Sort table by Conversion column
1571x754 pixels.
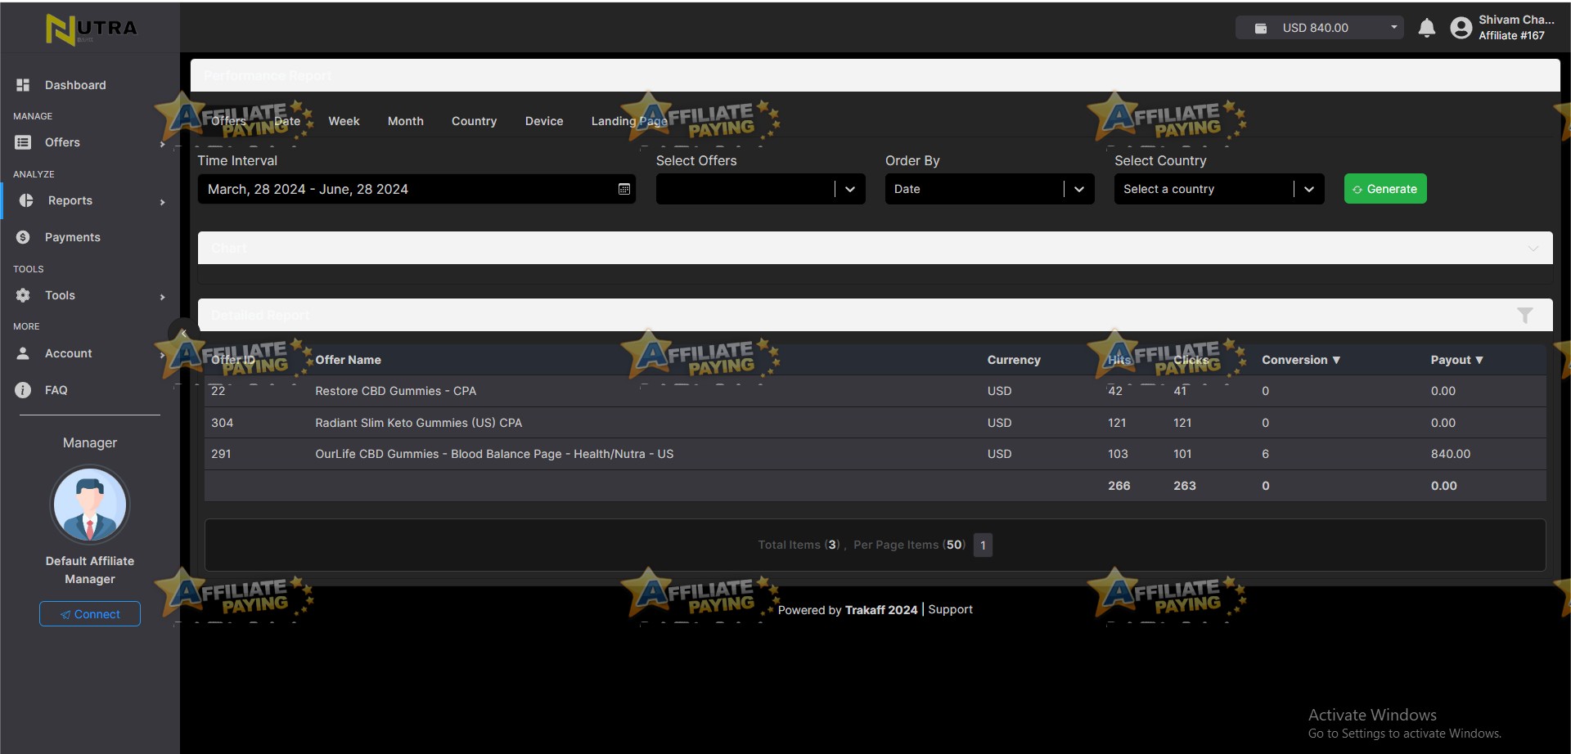point(1301,360)
